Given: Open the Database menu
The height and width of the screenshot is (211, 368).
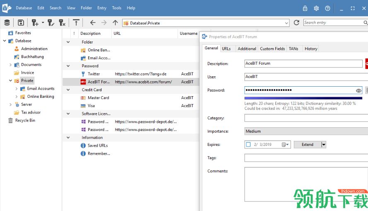Looking at the screenshot, I should [x=24, y=8].
